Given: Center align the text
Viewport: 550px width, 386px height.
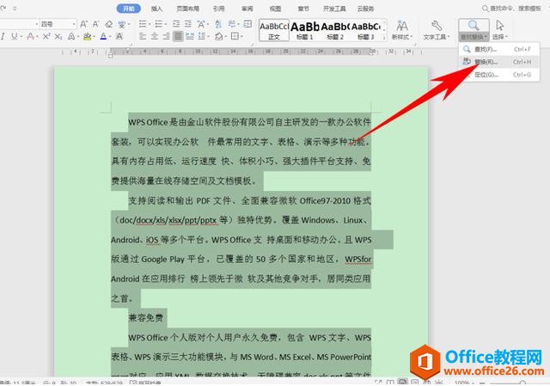Looking at the screenshot, I should click(x=155, y=36).
